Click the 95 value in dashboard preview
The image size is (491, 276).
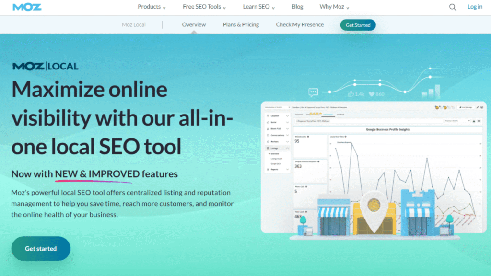pyautogui.click(x=297, y=141)
